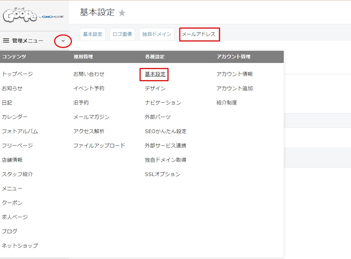
Task: Click the Goope logo
Action: 33,15
